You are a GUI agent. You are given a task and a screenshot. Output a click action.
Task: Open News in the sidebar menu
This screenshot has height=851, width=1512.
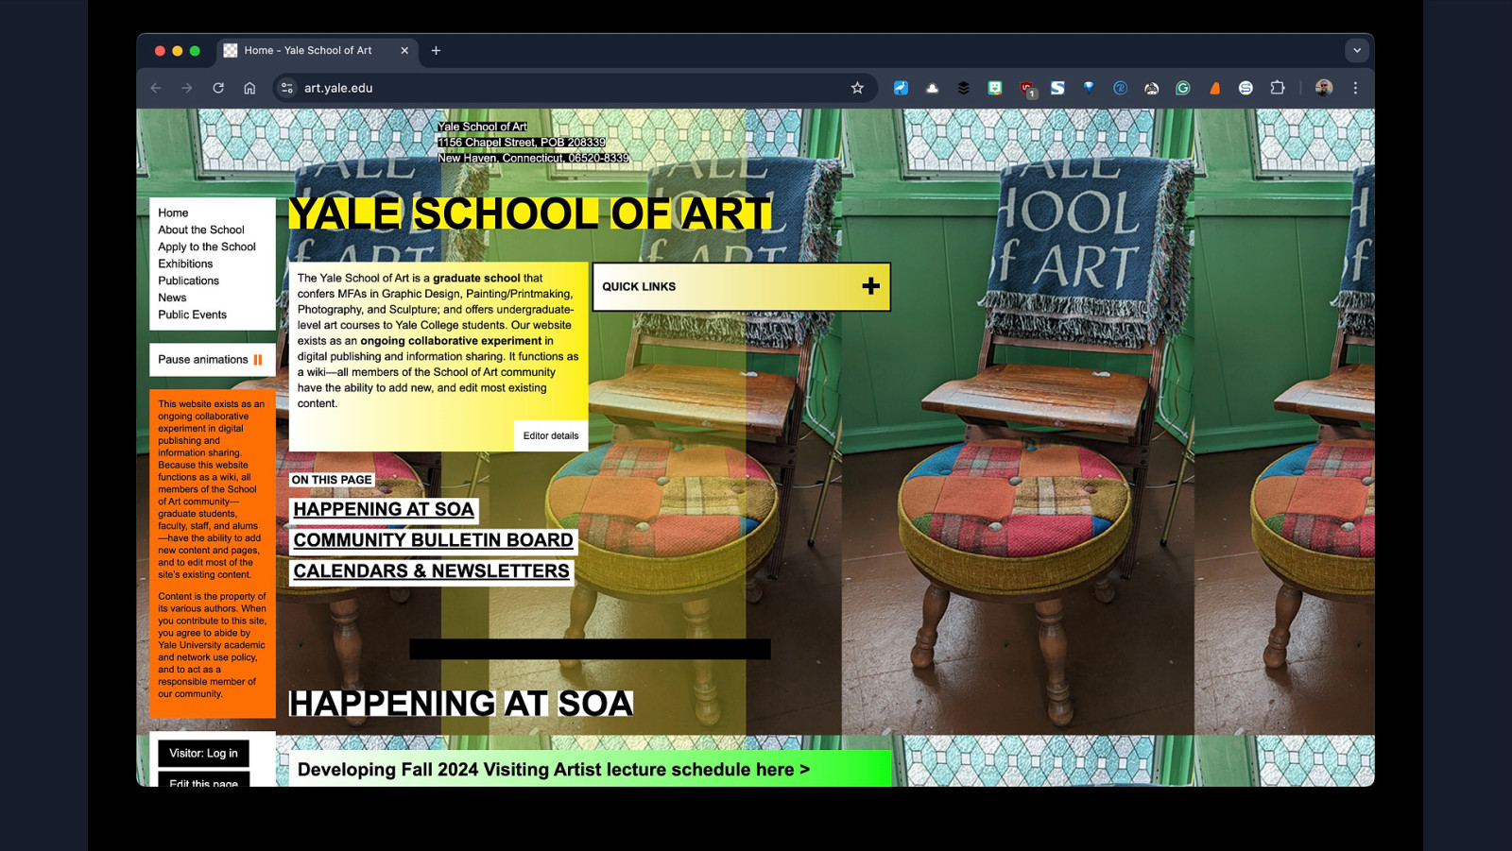[172, 298]
